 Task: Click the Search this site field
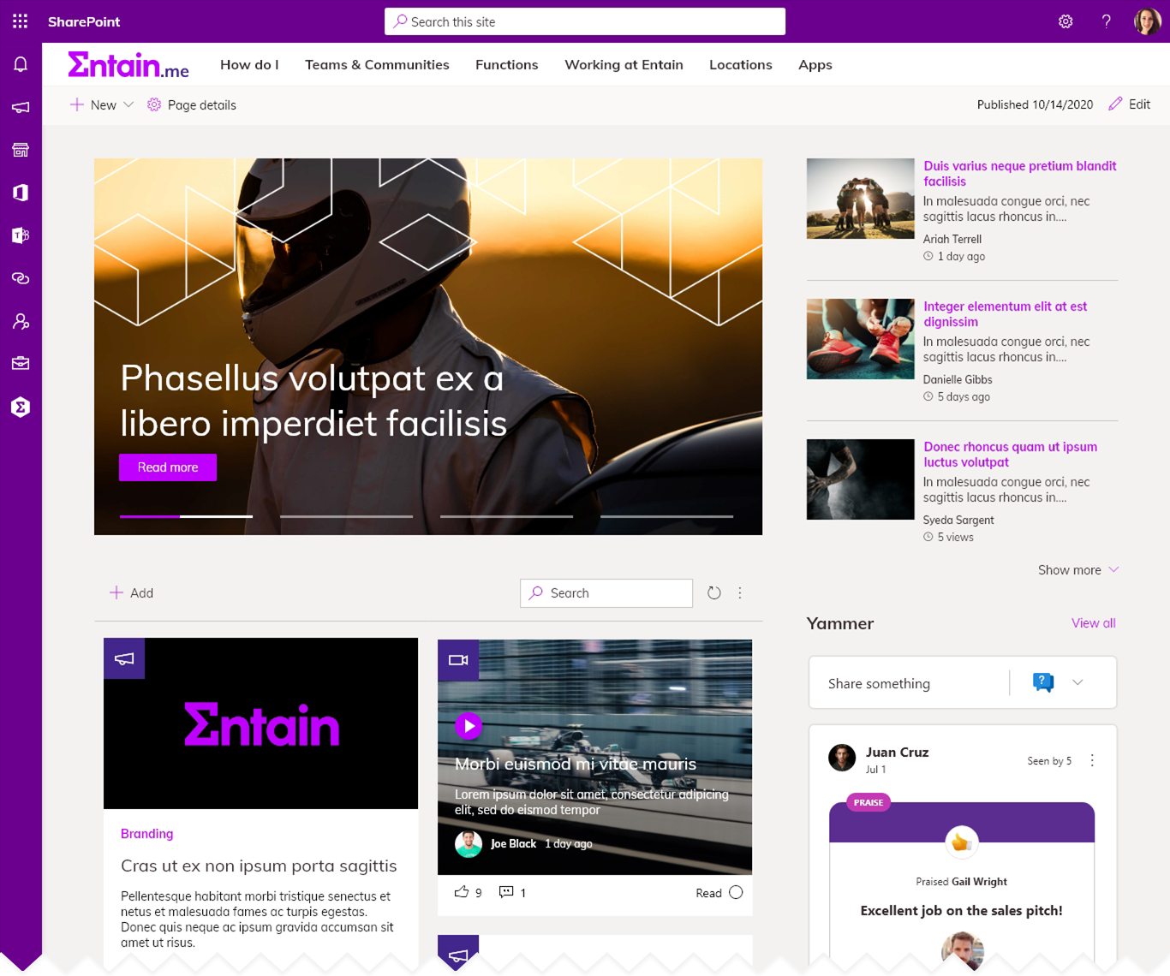point(585,21)
